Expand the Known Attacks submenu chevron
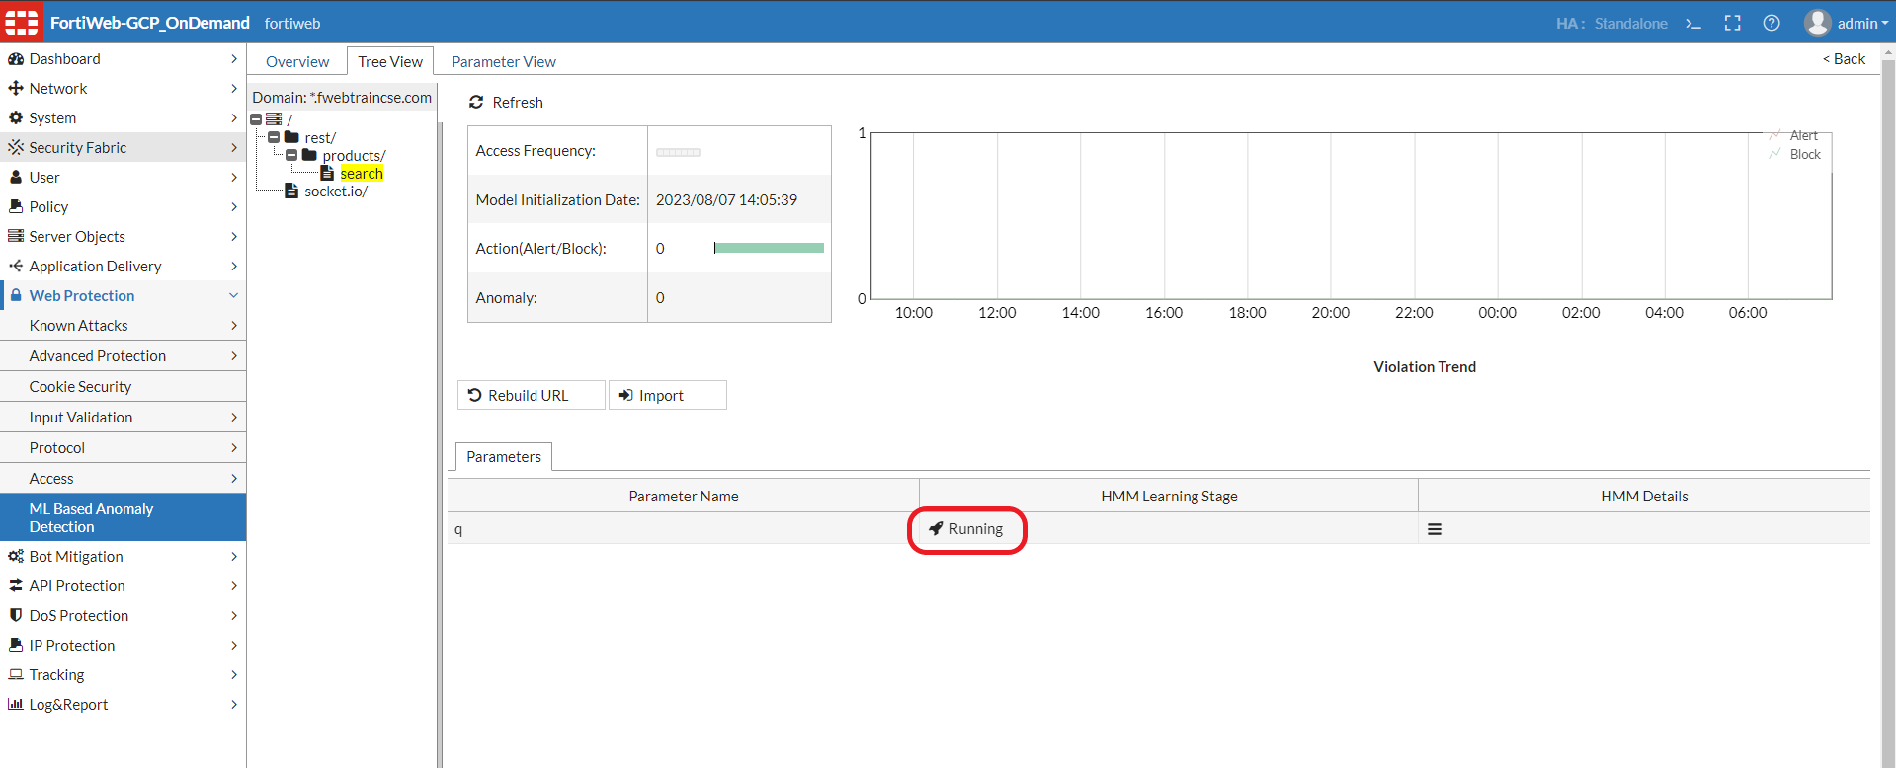 234,326
